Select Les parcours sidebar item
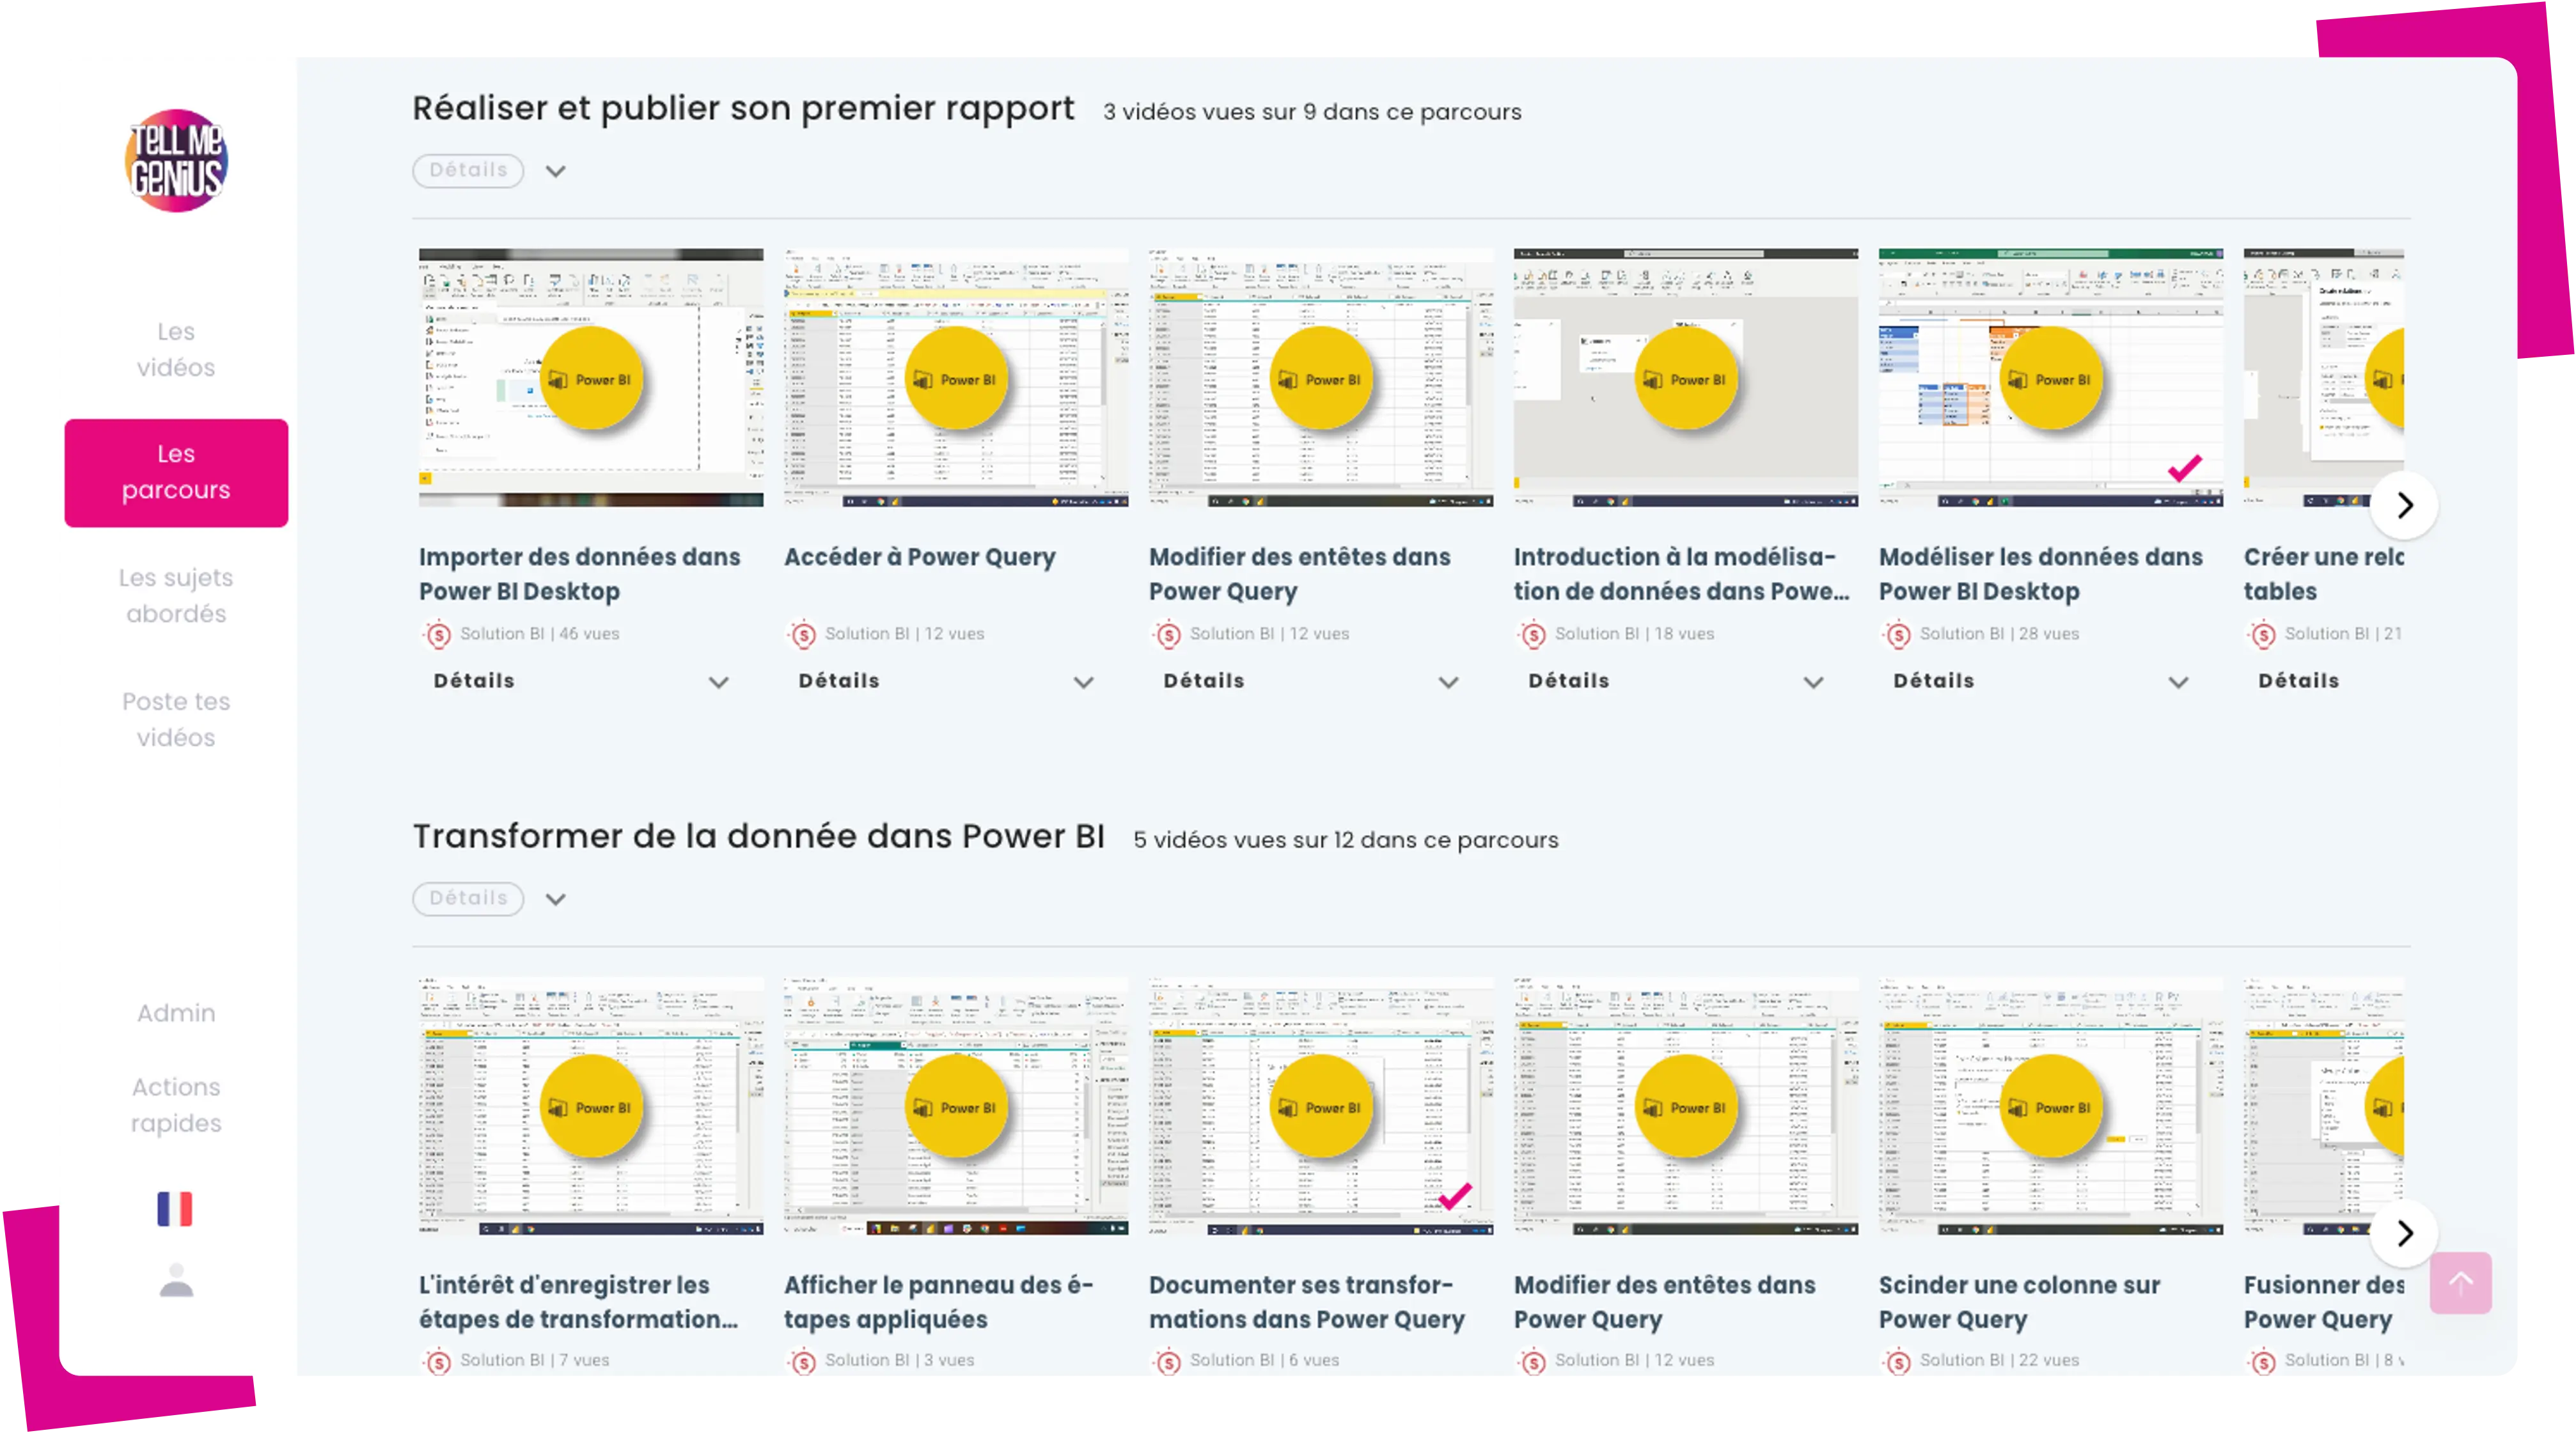The width and height of the screenshot is (2576, 1433). [x=176, y=472]
